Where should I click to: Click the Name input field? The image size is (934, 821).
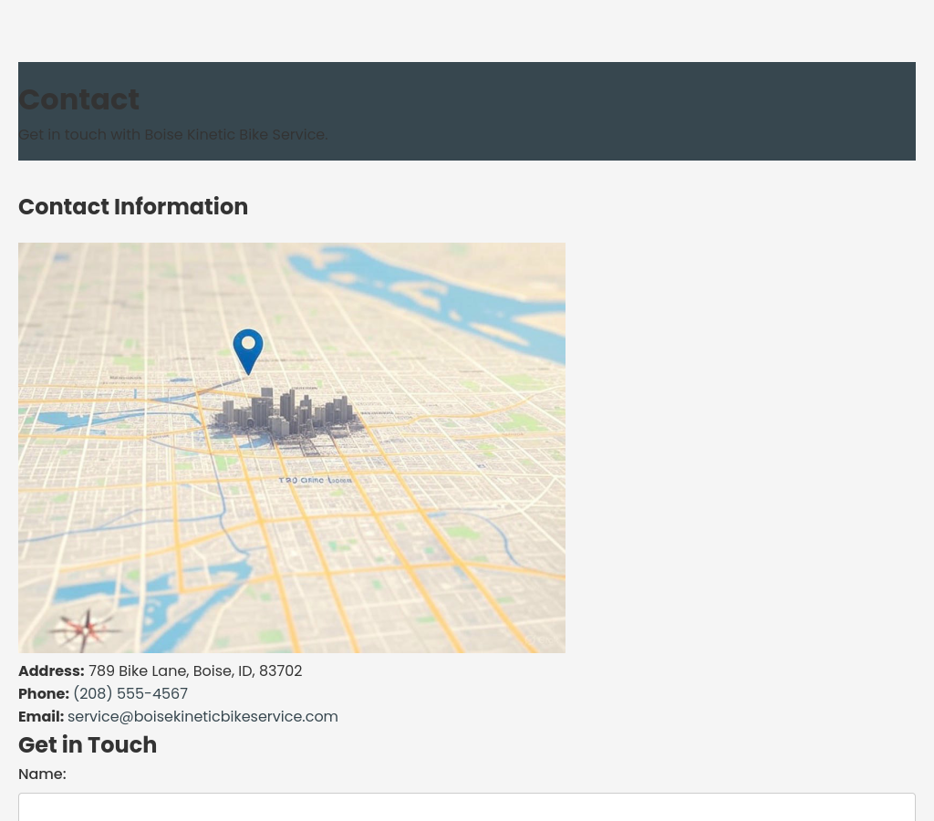[x=466, y=806]
